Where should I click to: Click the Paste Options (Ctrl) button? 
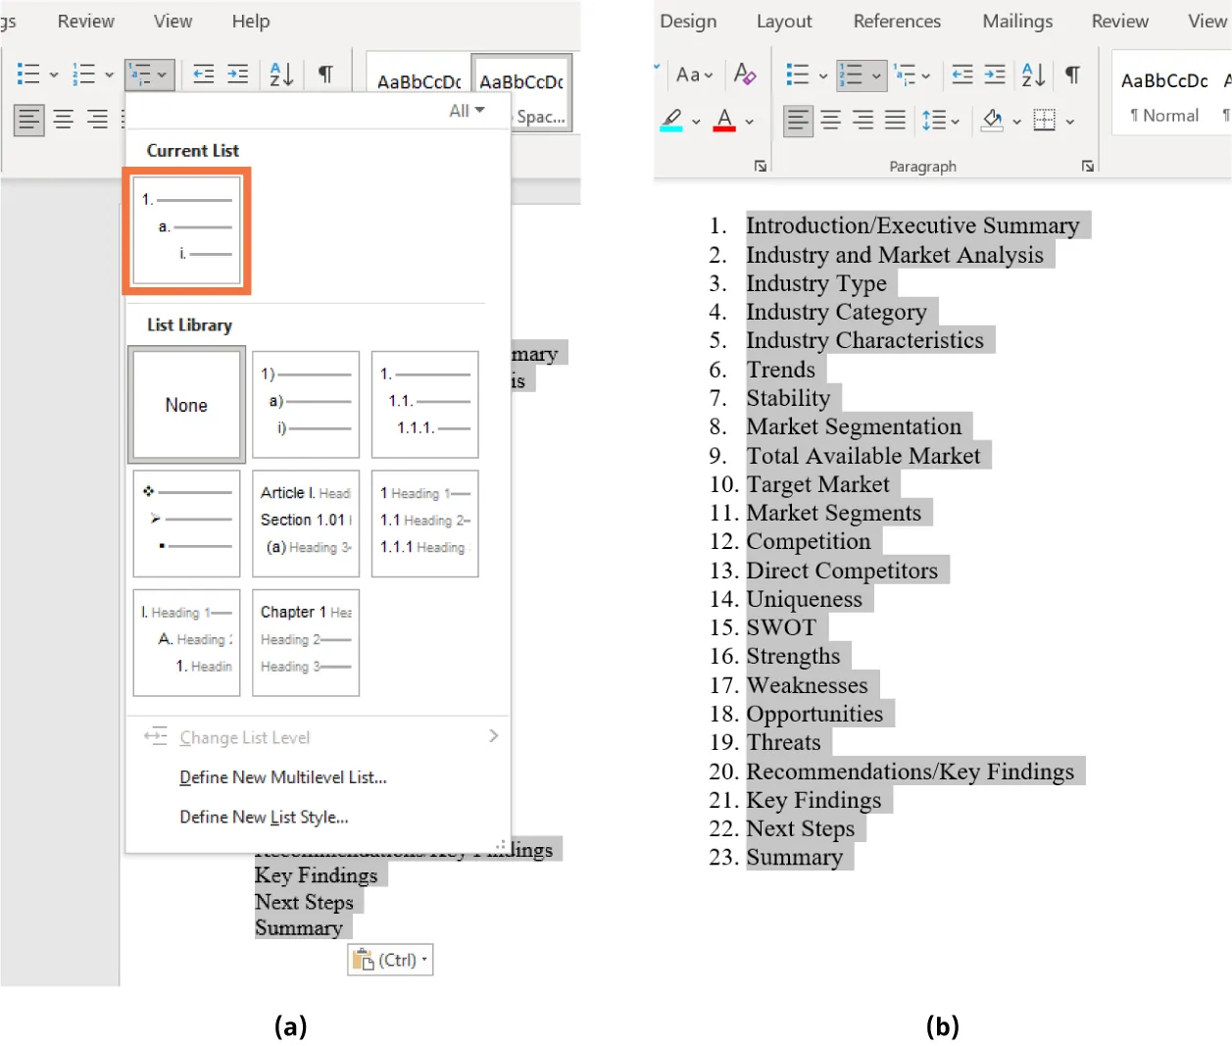click(389, 960)
